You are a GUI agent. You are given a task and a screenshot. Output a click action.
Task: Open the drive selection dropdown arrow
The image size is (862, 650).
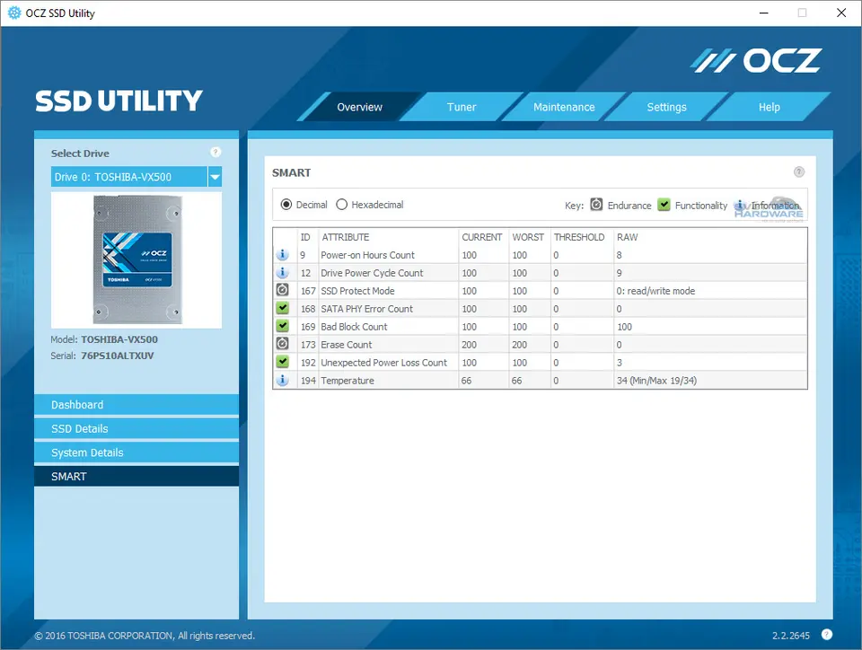coord(215,177)
